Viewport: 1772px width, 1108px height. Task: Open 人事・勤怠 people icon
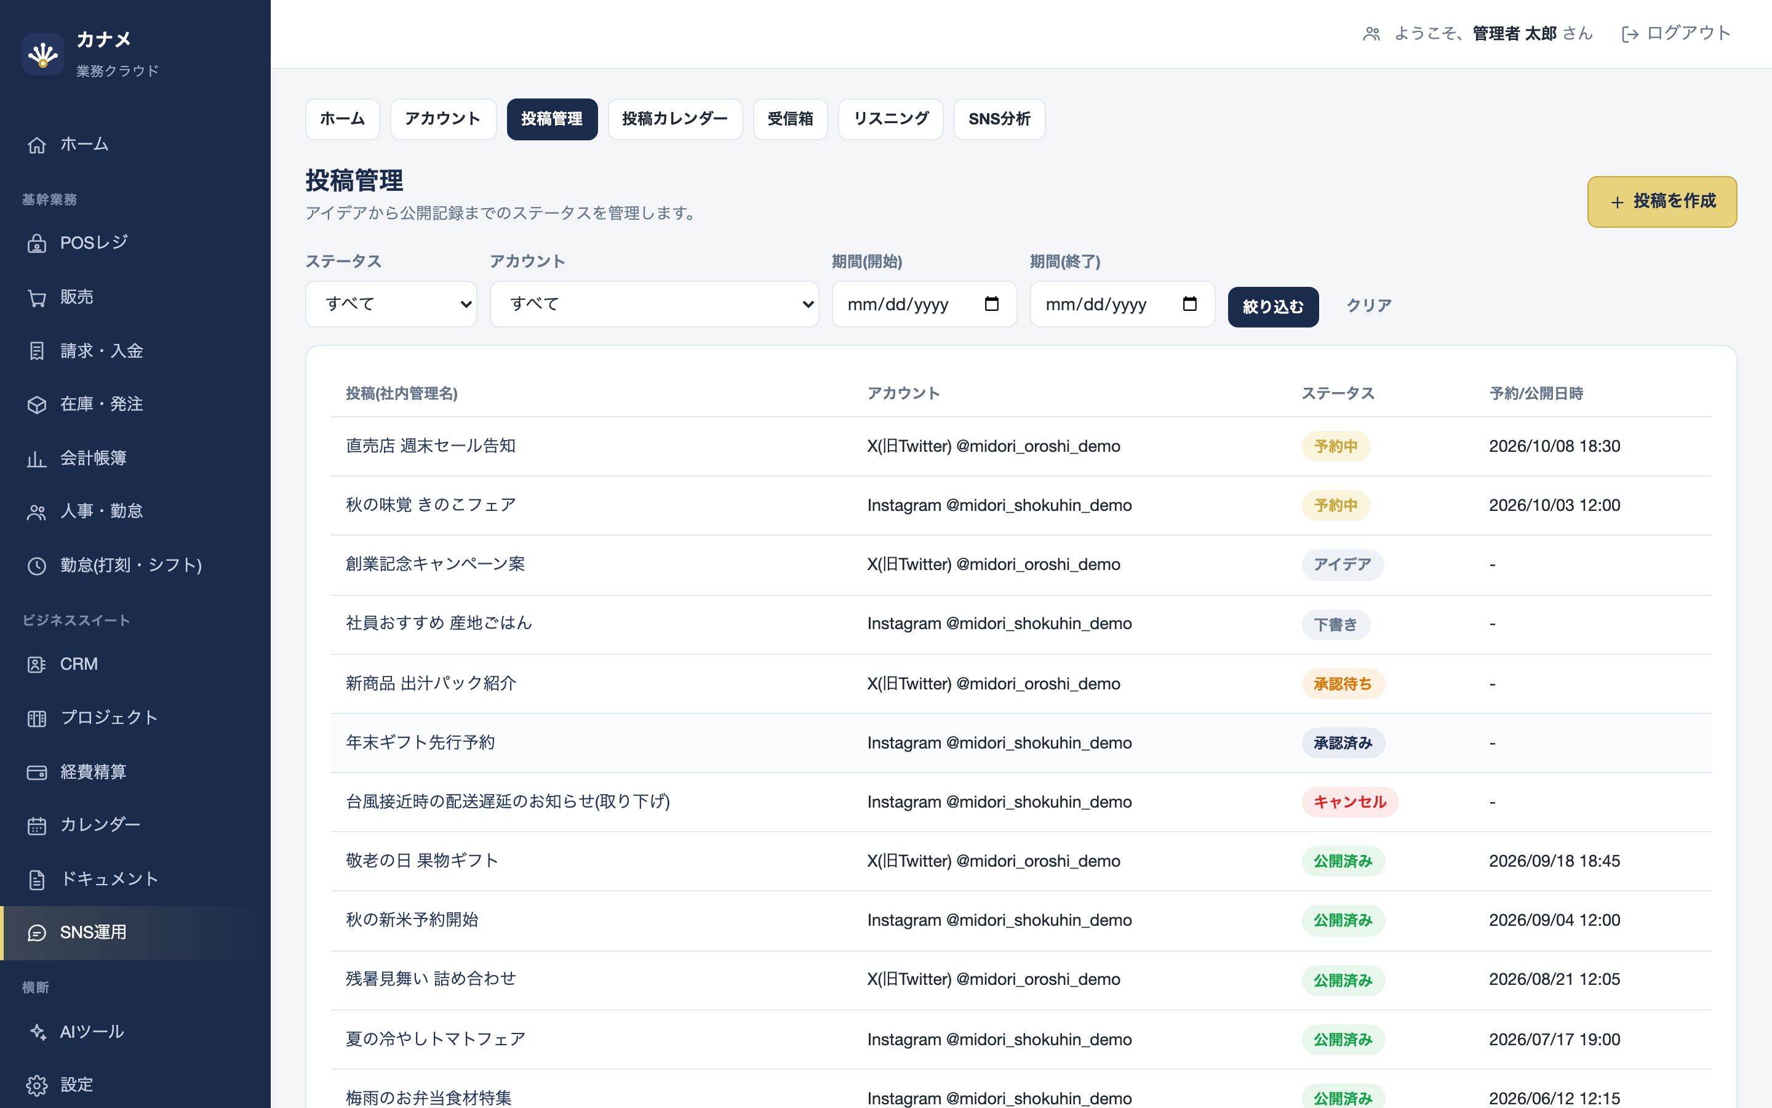click(37, 512)
